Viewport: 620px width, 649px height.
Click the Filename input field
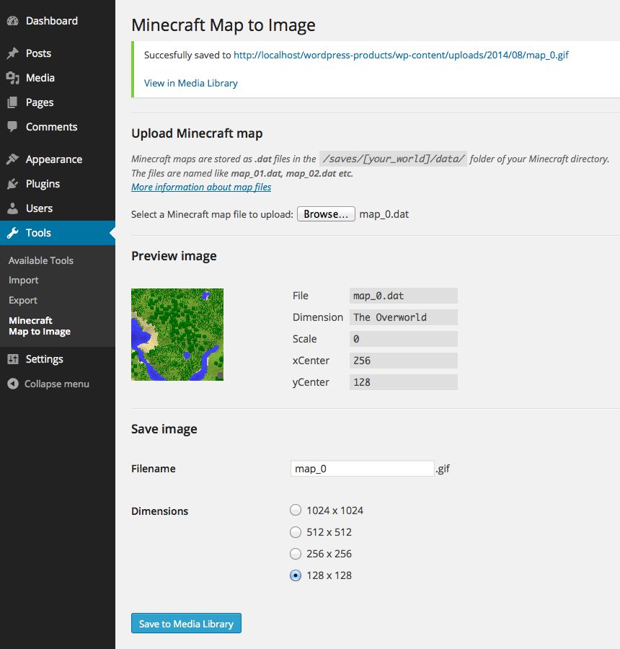pos(362,469)
